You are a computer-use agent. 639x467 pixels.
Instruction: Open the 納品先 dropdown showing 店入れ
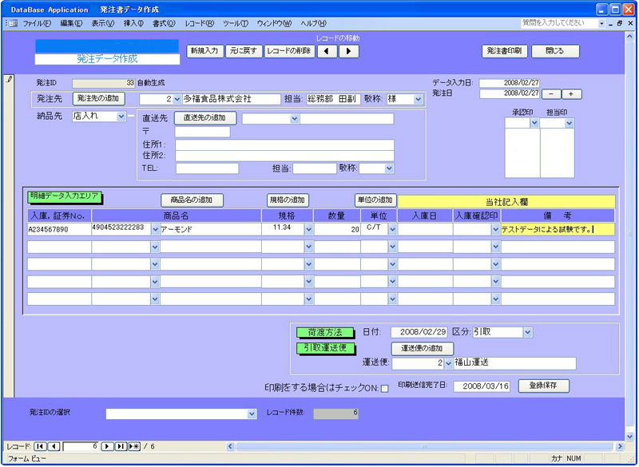pyautogui.click(x=121, y=117)
